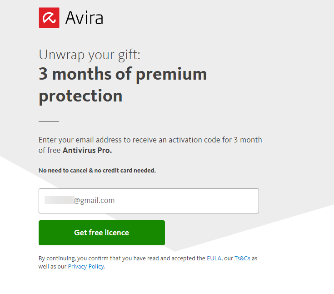Click the "well as our" text before Privacy Policy
Viewport: 334px width, 294px height.
point(53,266)
